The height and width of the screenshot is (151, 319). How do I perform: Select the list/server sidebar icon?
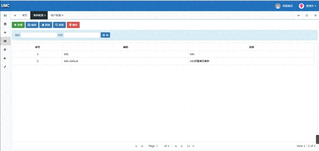click(x=5, y=41)
